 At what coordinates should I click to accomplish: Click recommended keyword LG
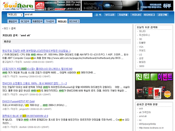point(140,55)
